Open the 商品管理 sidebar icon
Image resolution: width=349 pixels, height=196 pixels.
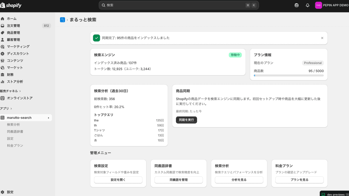[3, 33]
